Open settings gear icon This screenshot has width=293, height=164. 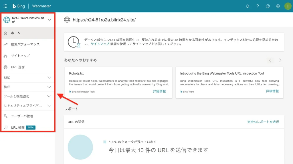coord(278,6)
